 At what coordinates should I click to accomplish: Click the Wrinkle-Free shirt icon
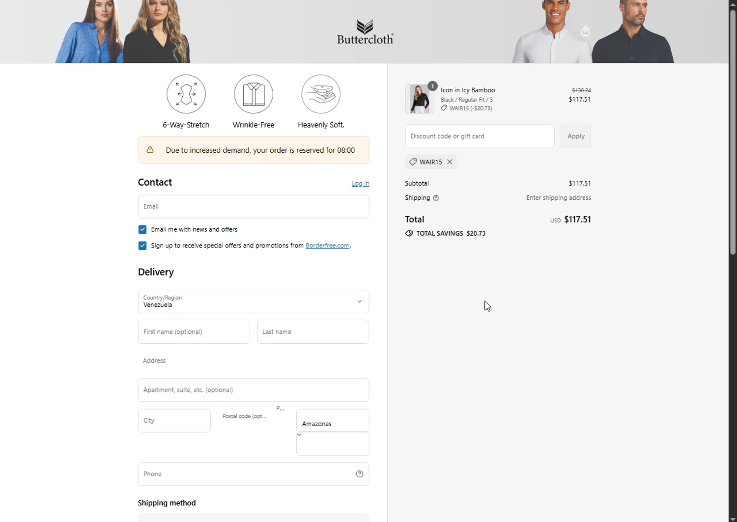tap(254, 94)
